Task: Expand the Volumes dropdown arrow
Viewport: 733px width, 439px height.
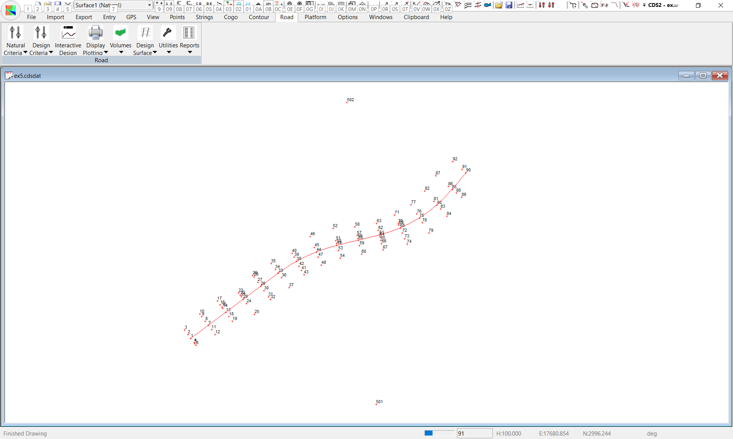Action: coord(121,52)
